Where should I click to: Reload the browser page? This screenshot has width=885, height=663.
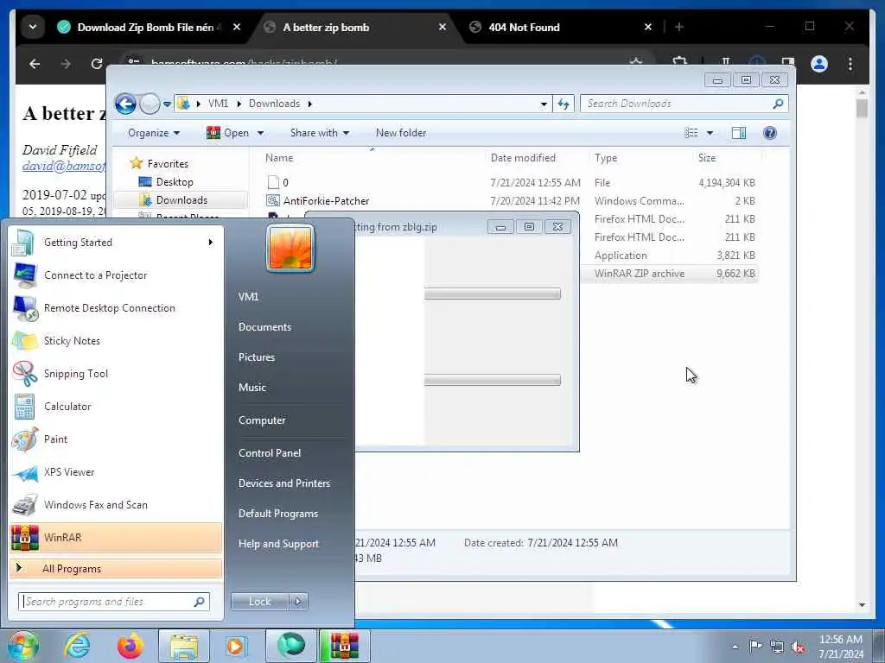coord(97,64)
